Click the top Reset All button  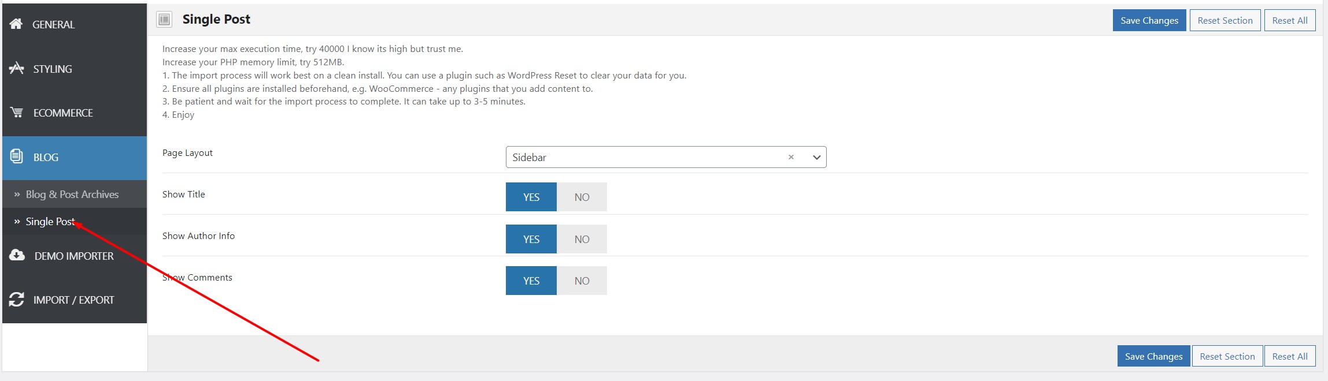pos(1290,20)
